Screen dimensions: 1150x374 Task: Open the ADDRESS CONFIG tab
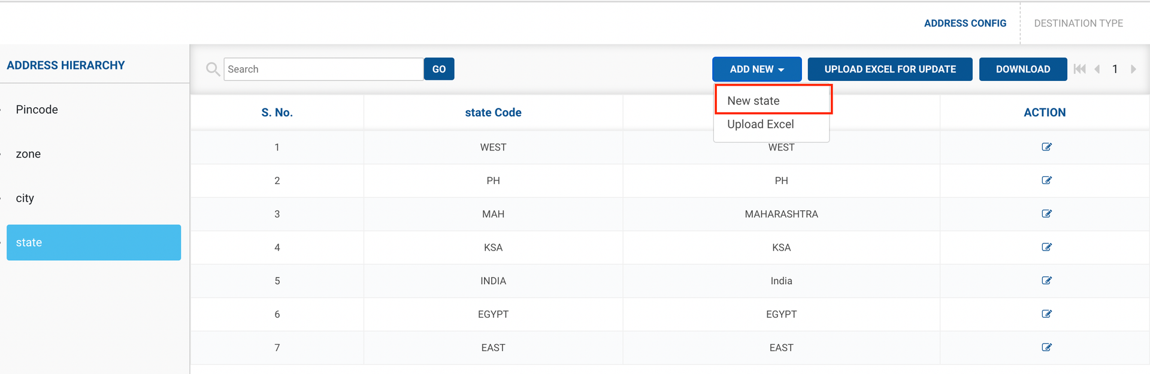[x=965, y=23]
